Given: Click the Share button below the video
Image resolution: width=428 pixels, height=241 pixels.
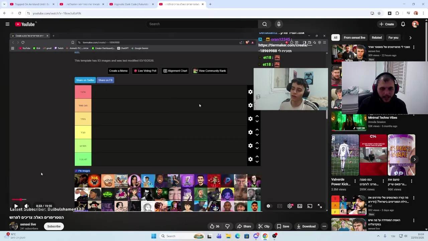Looking at the screenshot, I should click(244, 226).
